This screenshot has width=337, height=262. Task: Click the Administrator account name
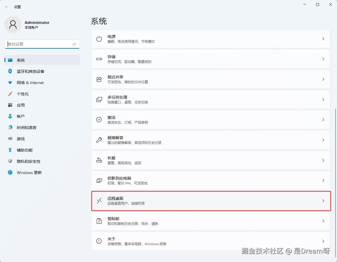37,22
